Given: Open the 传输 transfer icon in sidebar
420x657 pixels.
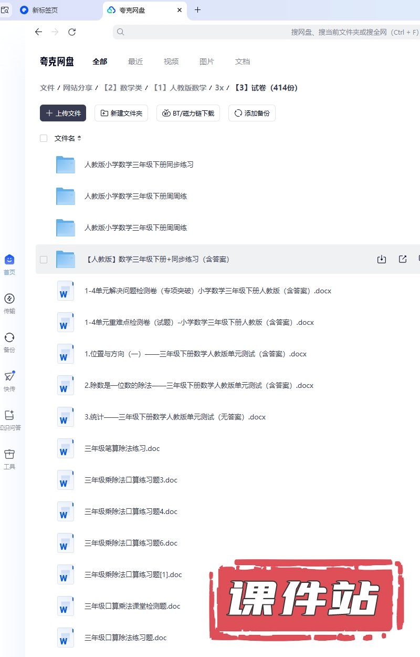Looking at the screenshot, I should (9, 299).
